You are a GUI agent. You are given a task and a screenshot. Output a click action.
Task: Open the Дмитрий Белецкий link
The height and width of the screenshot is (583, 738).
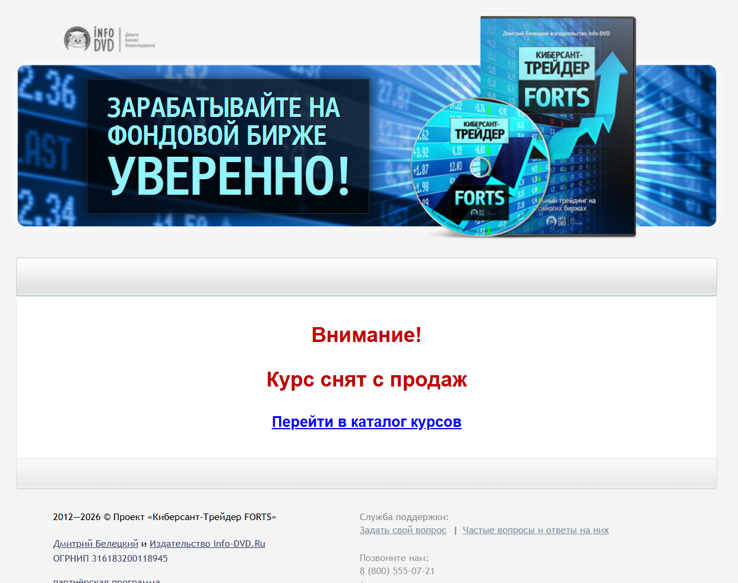[96, 543]
